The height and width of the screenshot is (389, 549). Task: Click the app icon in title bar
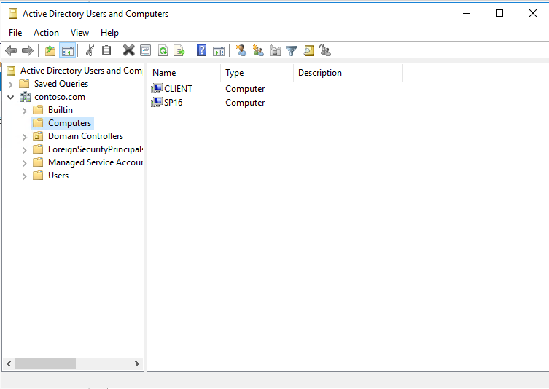tap(13, 14)
